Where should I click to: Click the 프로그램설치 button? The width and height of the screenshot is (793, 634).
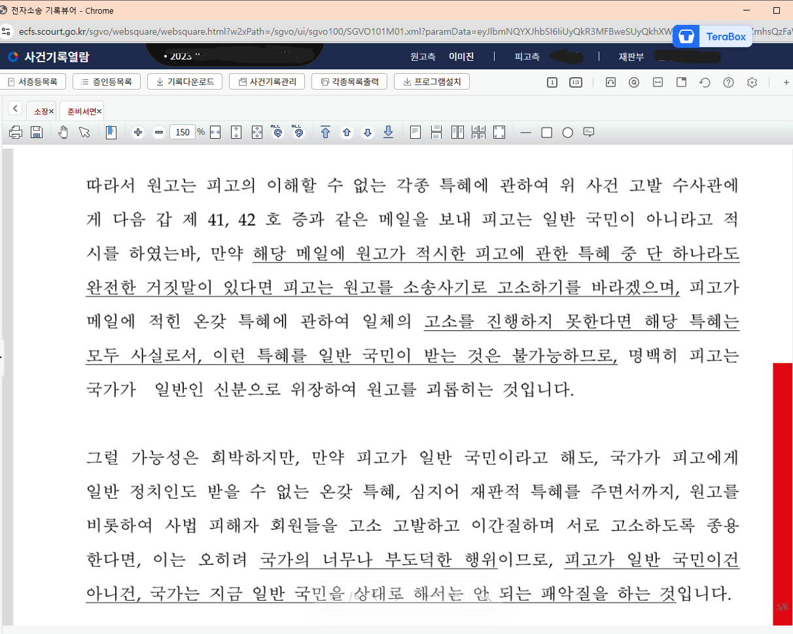click(432, 81)
